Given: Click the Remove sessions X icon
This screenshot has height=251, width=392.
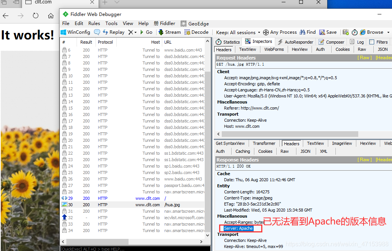Looking at the screenshot, I should point(130,32).
